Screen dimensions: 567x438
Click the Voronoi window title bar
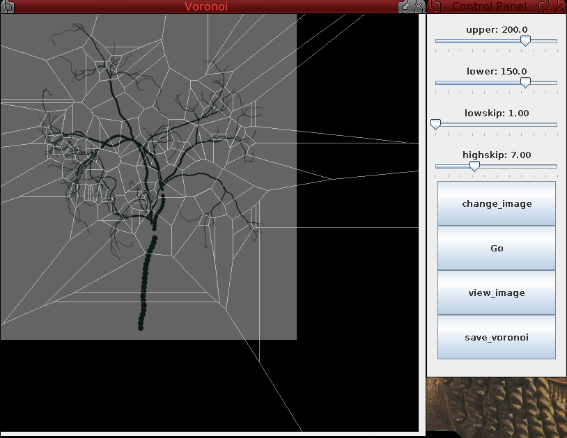click(x=207, y=7)
